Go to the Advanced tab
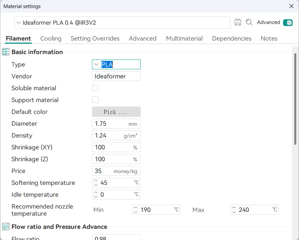Image resolution: width=299 pixels, height=240 pixels. [x=143, y=39]
